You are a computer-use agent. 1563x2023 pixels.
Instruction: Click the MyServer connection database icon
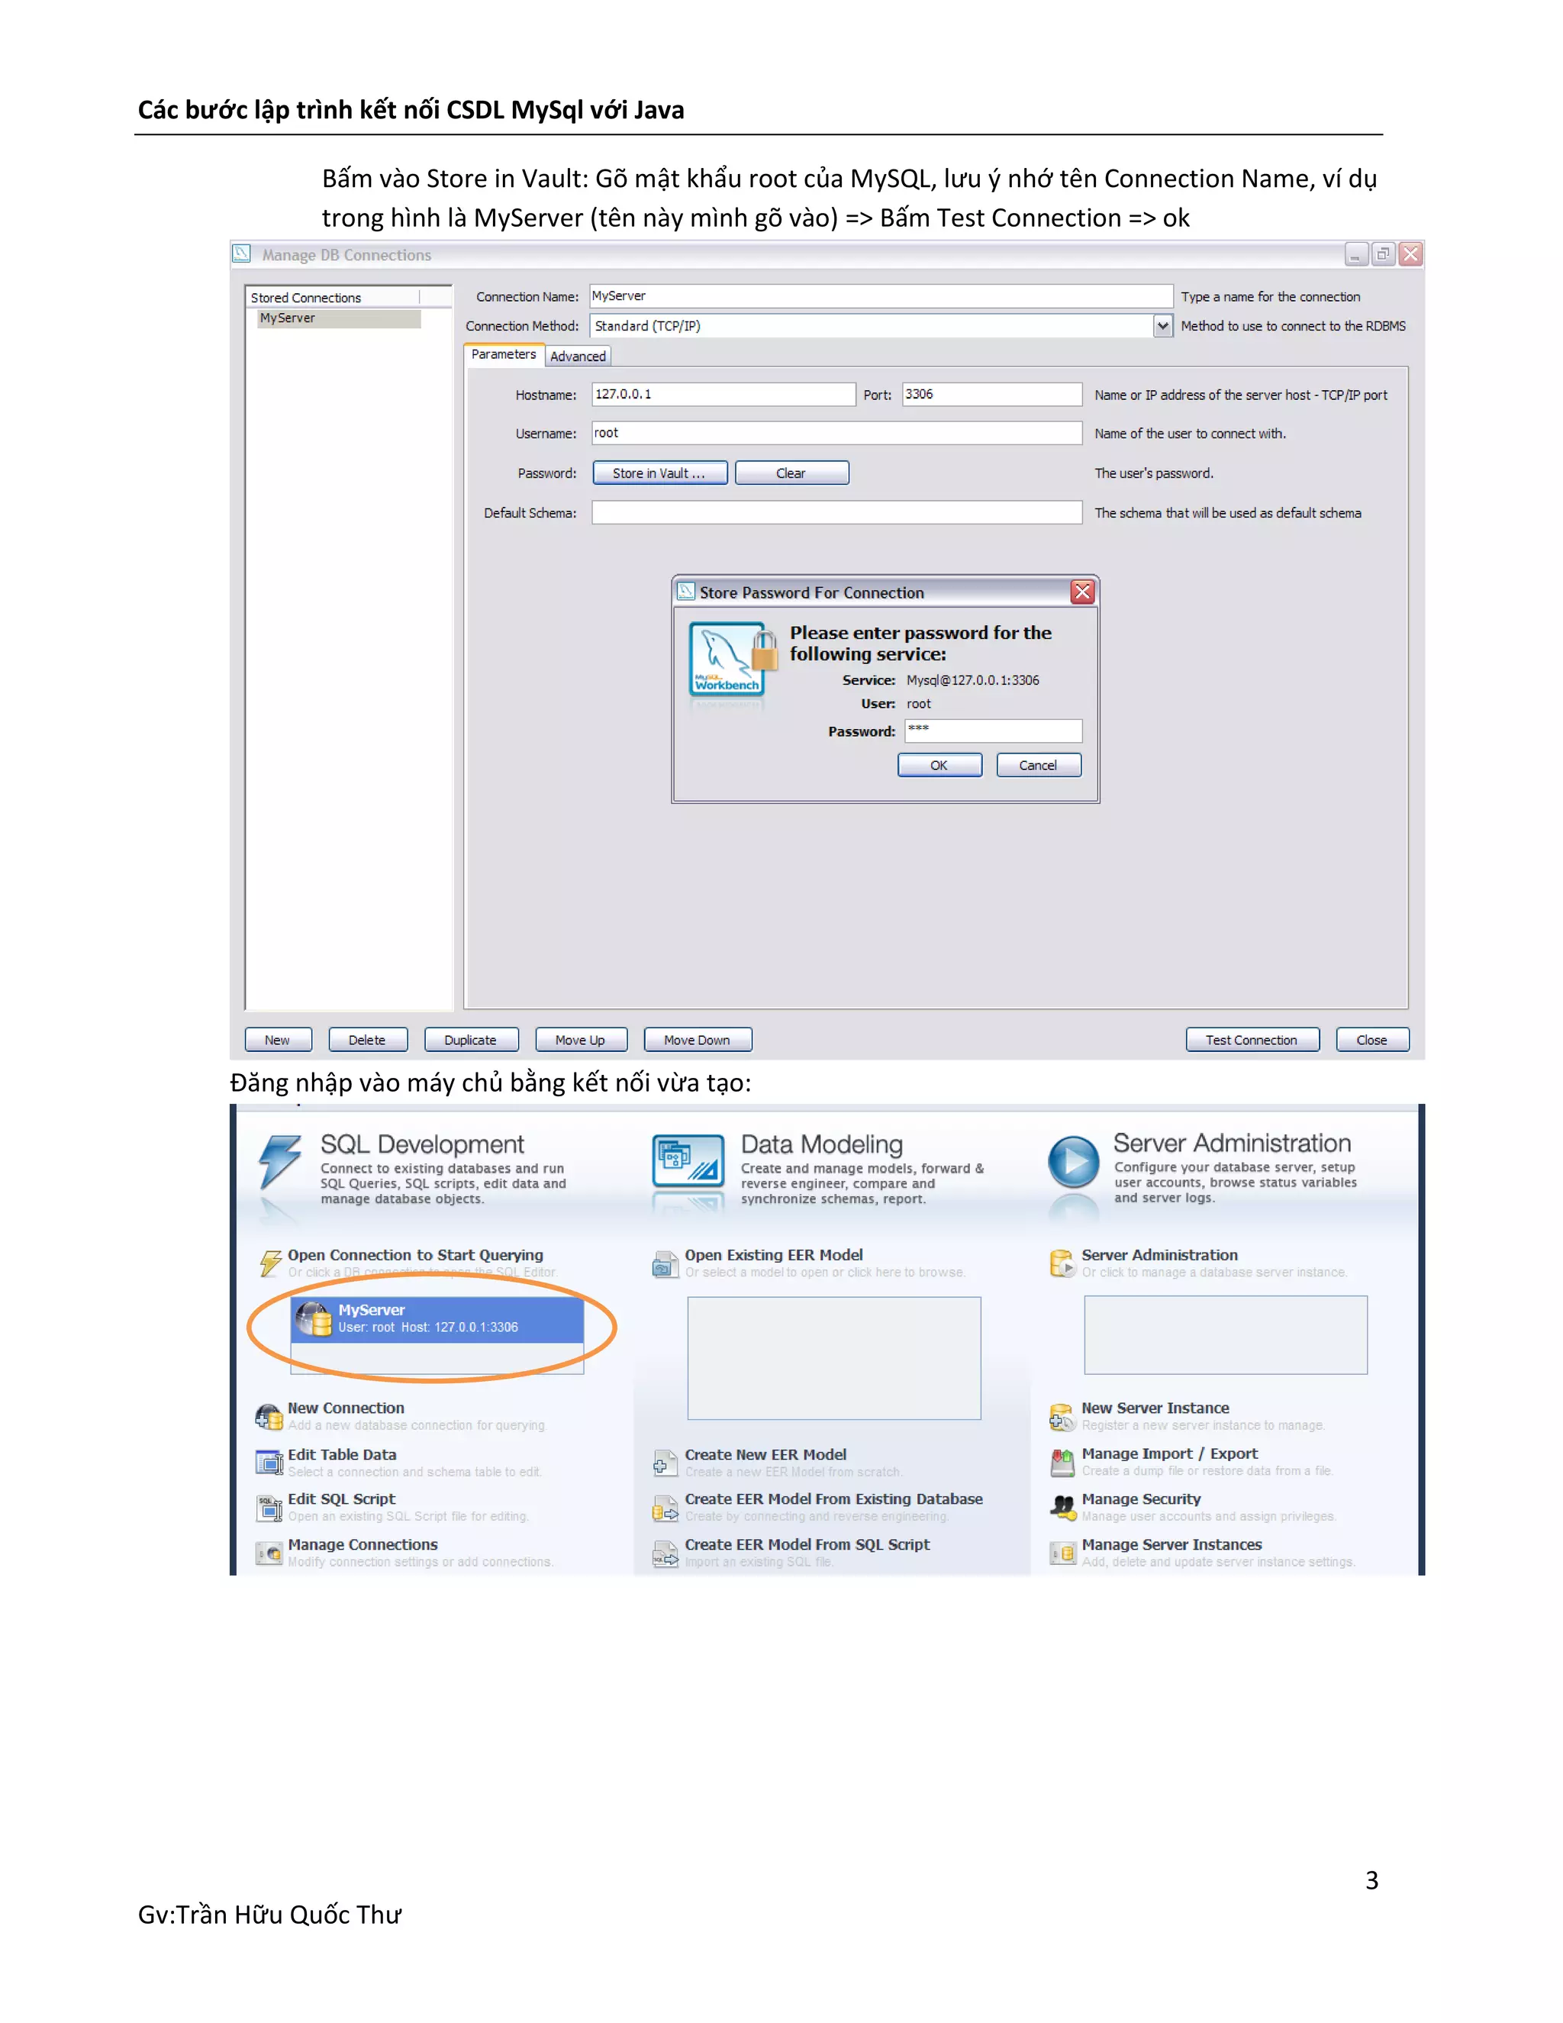tap(314, 1319)
